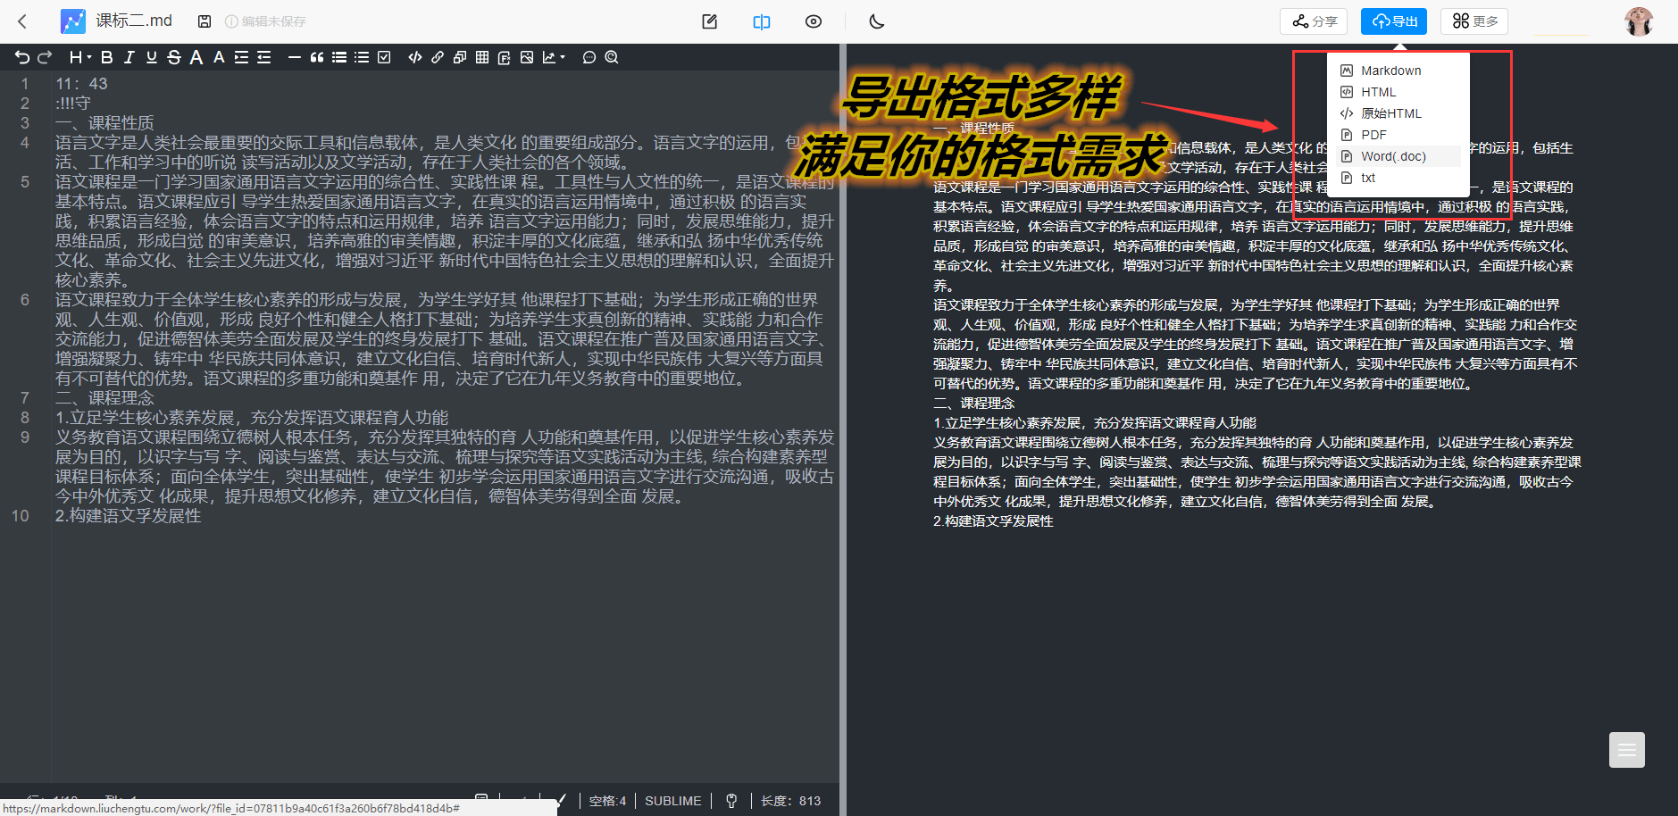1678x816 pixels.
Task: Redo the last undone edit
Action: [45, 57]
